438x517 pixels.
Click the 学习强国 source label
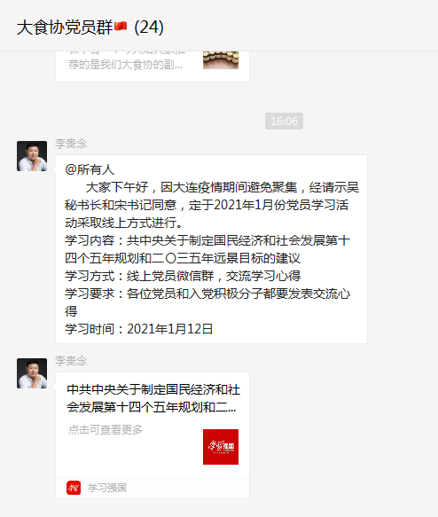tap(107, 488)
